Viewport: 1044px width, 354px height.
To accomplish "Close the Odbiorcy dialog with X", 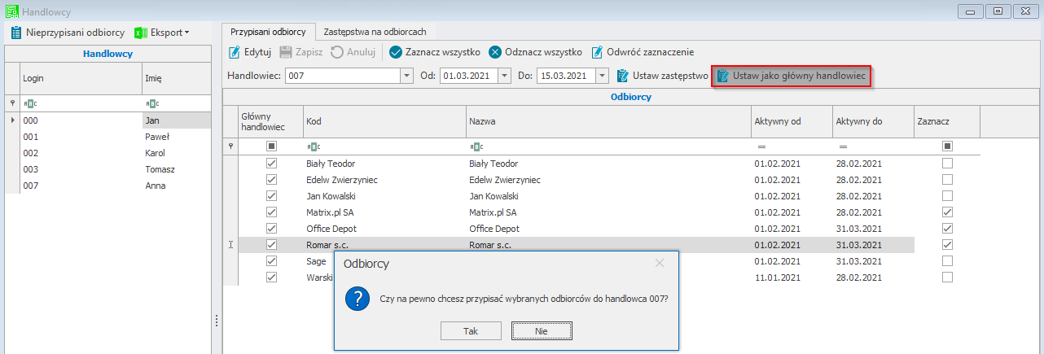I will click(x=660, y=263).
